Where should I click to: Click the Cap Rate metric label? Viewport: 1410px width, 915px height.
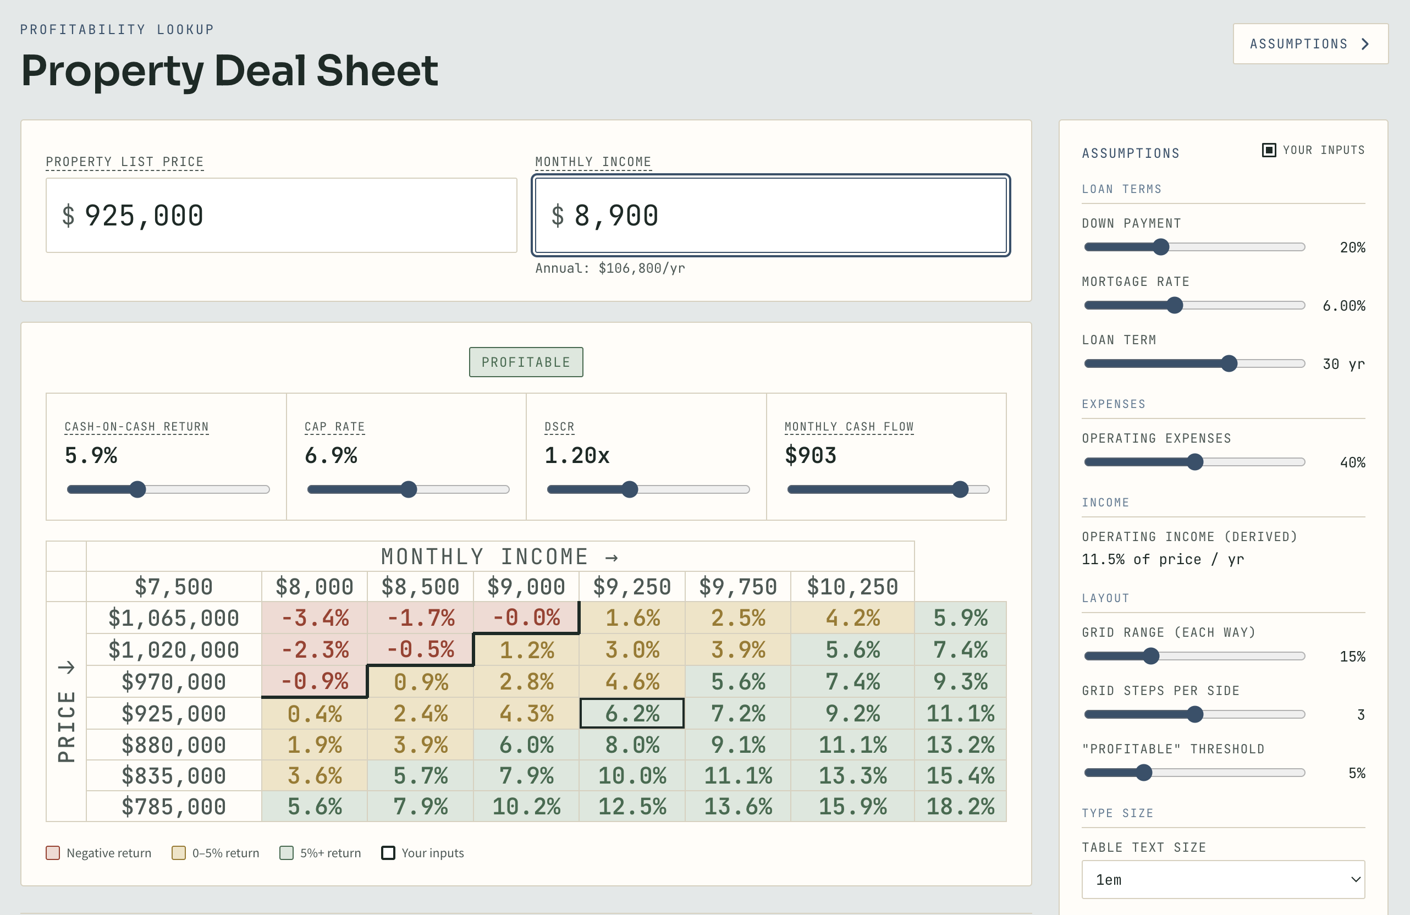(x=334, y=426)
